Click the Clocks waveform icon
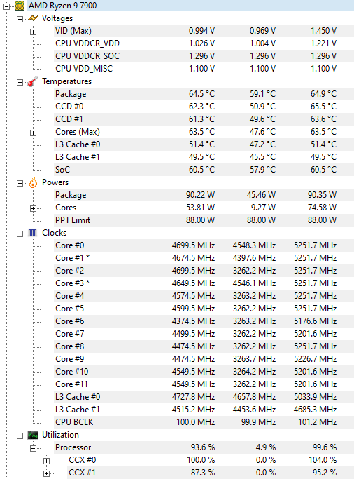 click(33, 233)
